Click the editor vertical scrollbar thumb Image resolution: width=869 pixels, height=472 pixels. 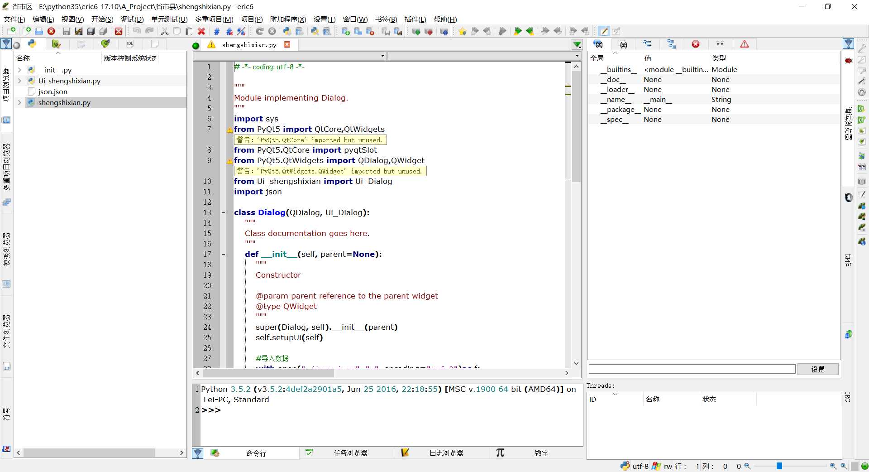click(x=576, y=127)
